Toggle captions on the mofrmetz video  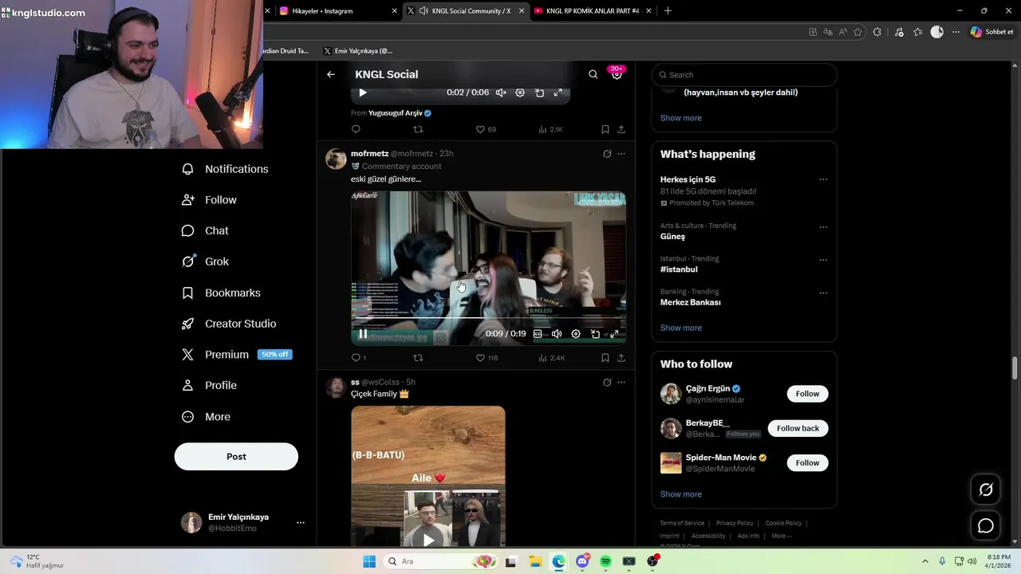(x=538, y=334)
